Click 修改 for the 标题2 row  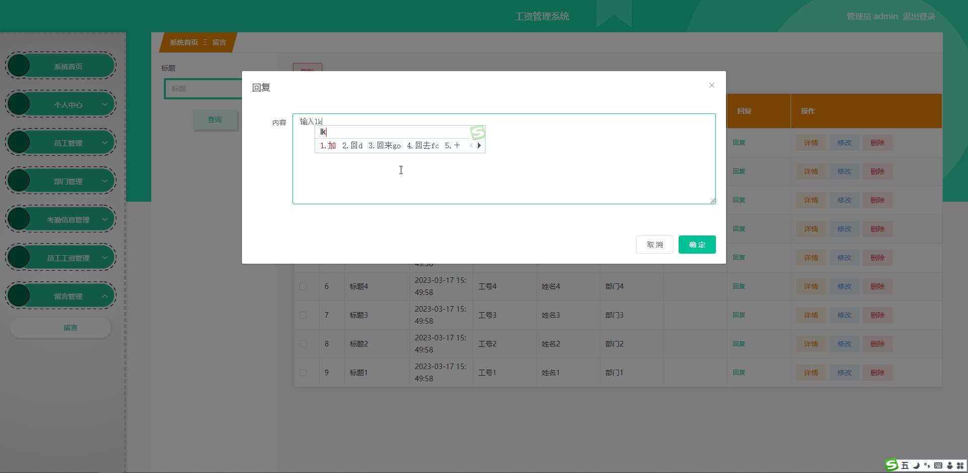pyautogui.click(x=844, y=344)
